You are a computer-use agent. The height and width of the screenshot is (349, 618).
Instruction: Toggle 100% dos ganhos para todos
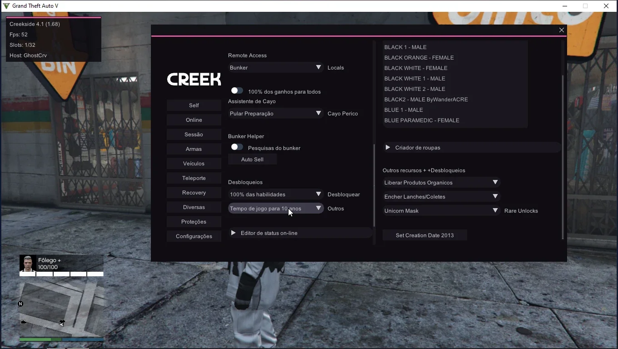(x=237, y=91)
